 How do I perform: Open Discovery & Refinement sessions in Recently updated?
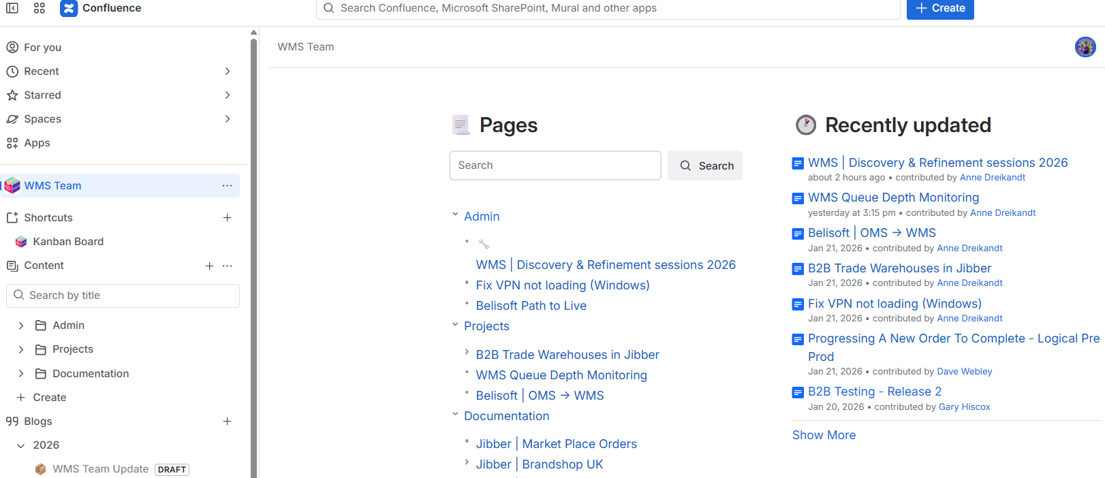(x=938, y=163)
